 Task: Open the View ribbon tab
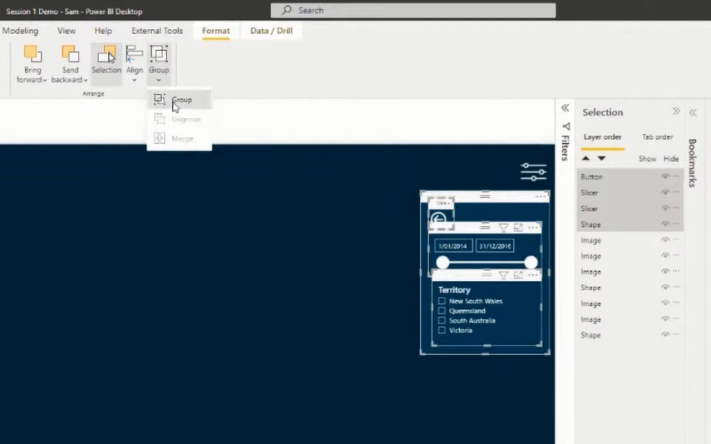tap(67, 31)
